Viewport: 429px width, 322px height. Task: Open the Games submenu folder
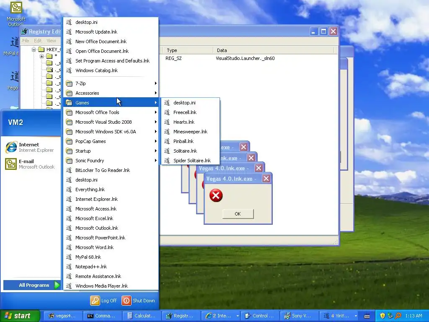(x=111, y=103)
